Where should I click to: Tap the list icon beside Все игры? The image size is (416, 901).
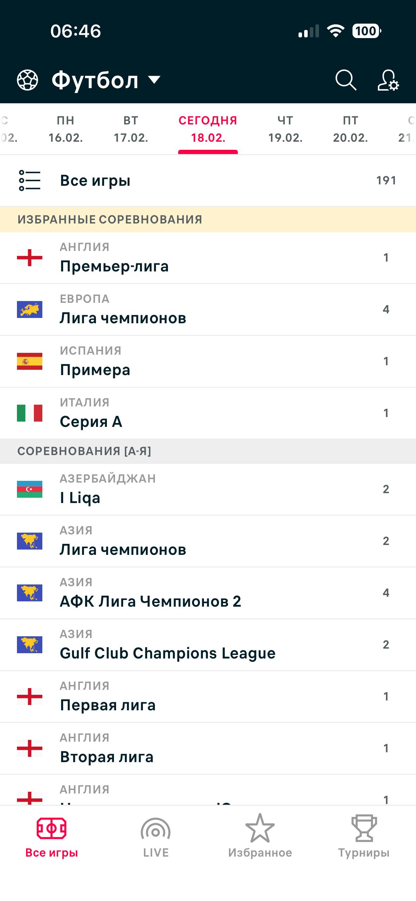[30, 180]
